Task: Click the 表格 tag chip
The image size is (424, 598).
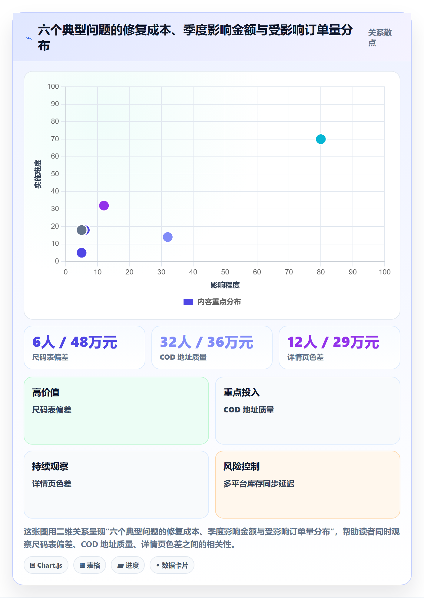Action: [x=90, y=565]
